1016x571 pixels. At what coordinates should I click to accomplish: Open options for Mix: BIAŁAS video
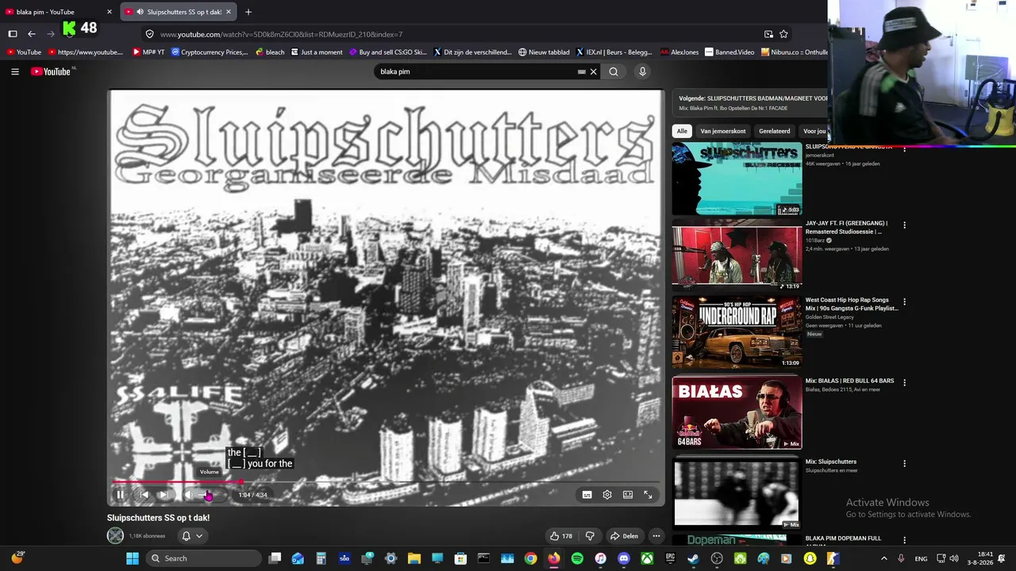[x=904, y=382]
